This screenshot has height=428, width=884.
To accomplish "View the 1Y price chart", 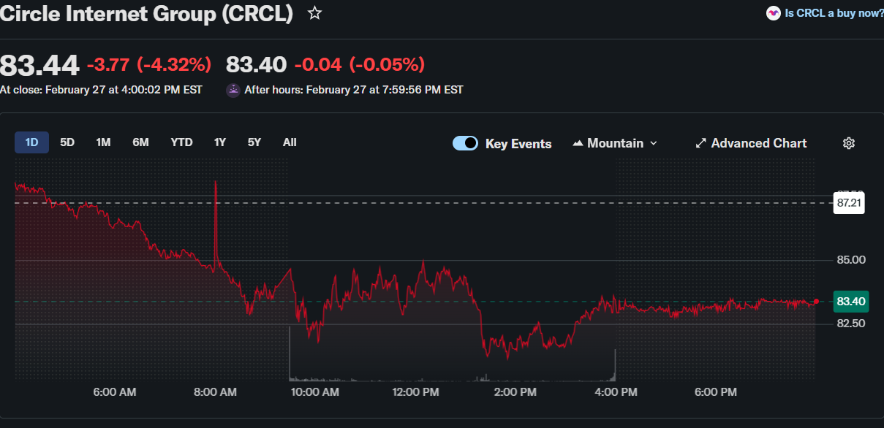I will (219, 142).
